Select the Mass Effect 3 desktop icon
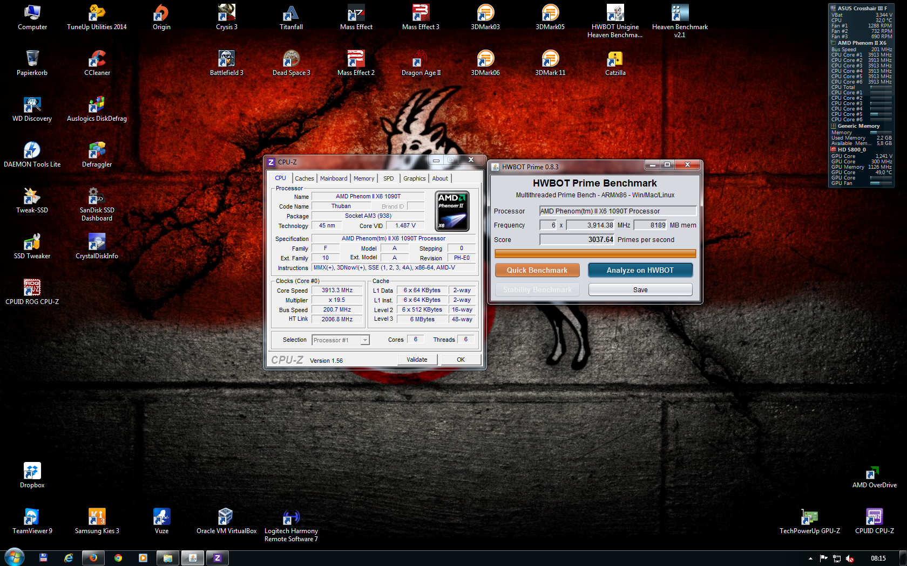This screenshot has width=907, height=566. point(421,17)
